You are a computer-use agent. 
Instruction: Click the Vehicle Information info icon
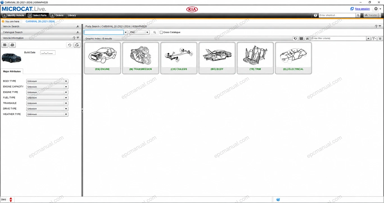pyautogui.click(x=74, y=38)
